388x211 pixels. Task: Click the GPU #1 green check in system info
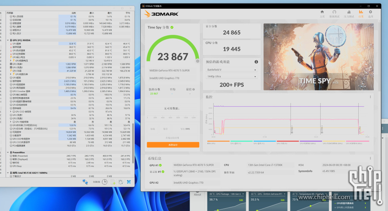(160, 165)
